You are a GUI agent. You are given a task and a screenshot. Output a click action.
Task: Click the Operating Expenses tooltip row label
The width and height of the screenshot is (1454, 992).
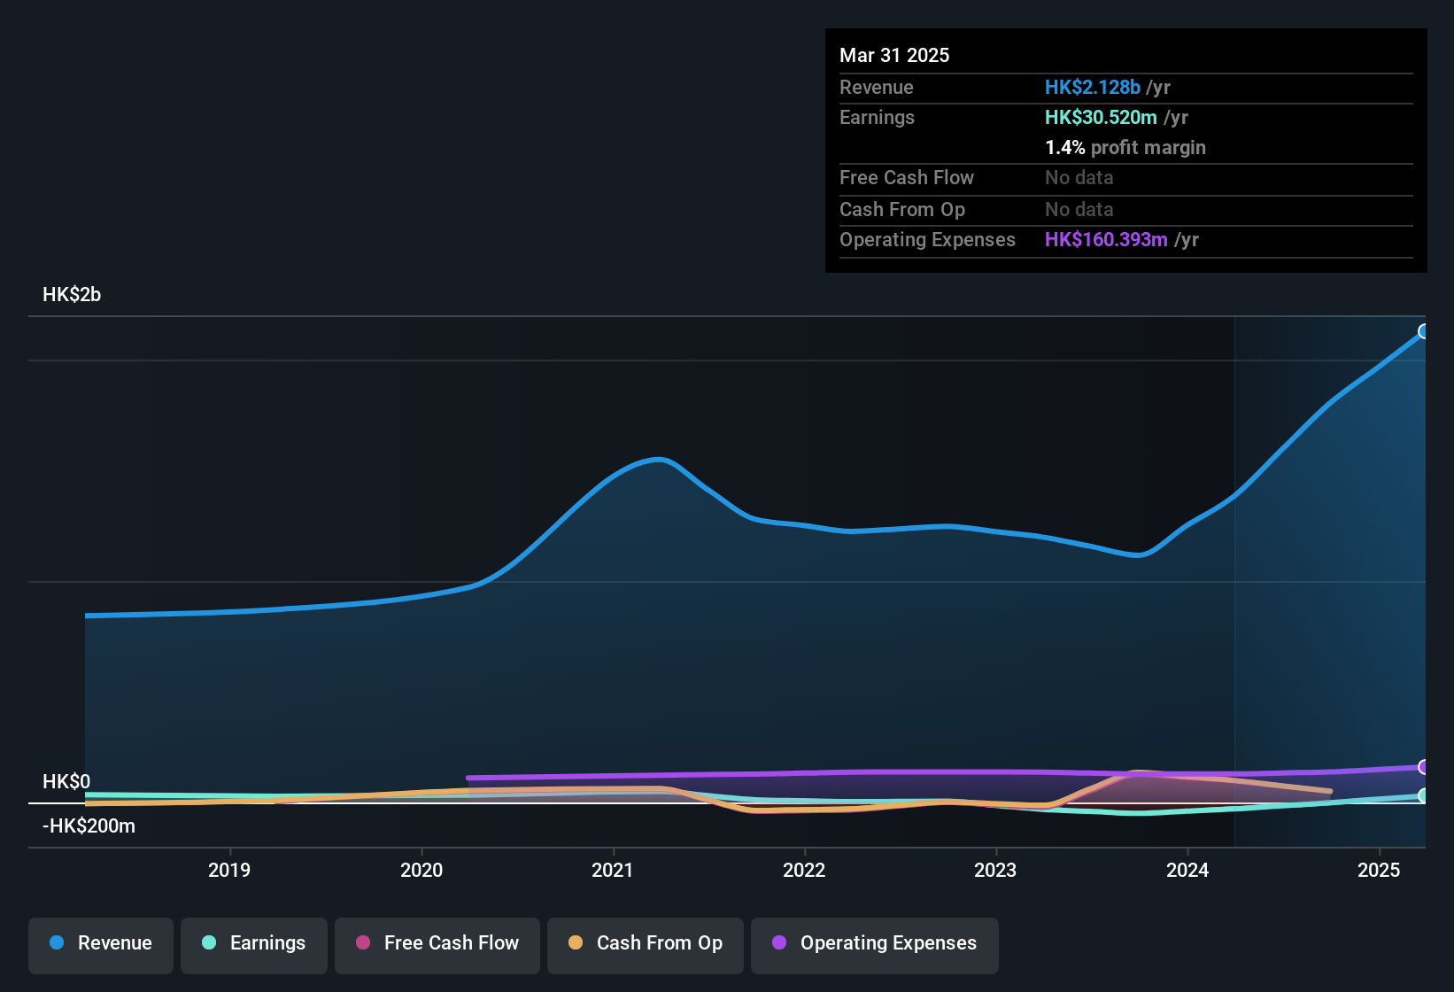tap(927, 240)
